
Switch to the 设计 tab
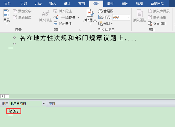pos(67,4)
